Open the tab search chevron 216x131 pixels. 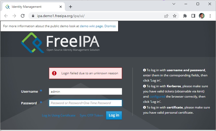(x=174, y=4)
